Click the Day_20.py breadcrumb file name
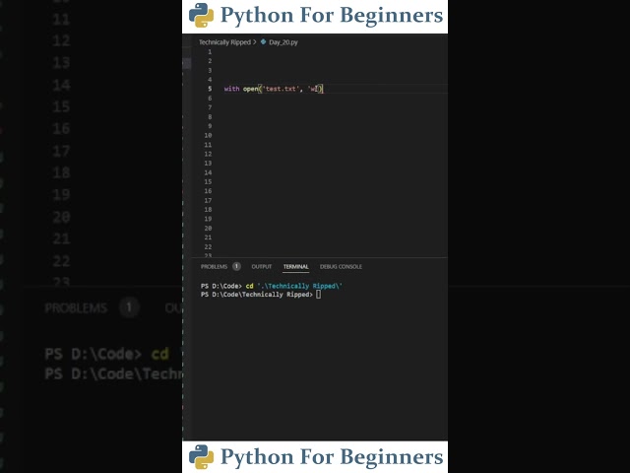Screen dimensions: 630x473 coord(283,42)
